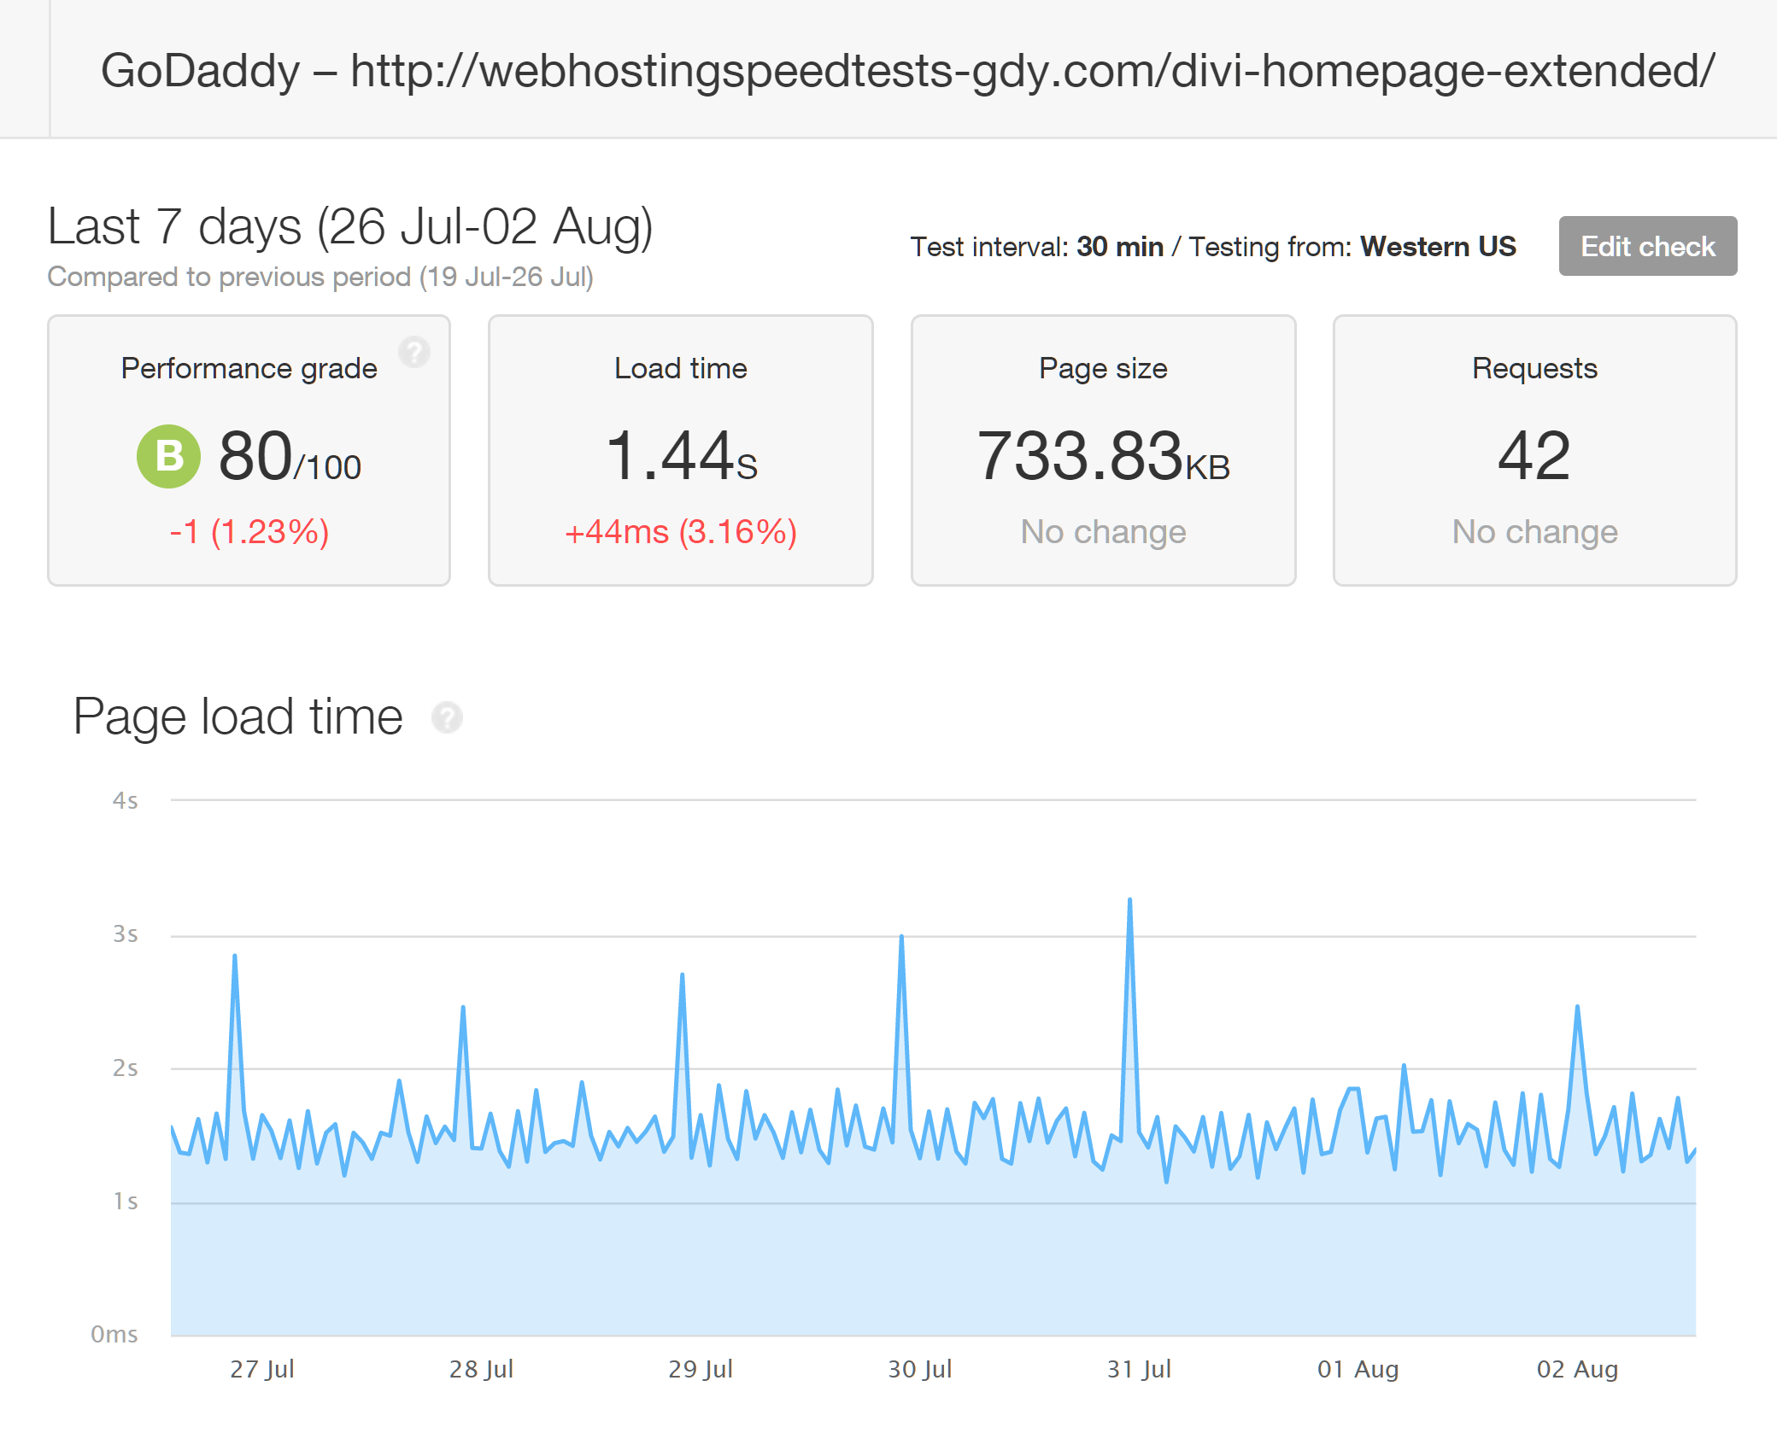Click the 733.83KB page size value

click(x=1103, y=456)
